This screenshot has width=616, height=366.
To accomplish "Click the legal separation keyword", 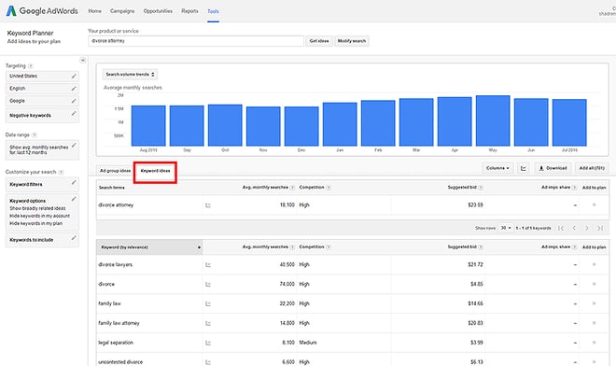I will [x=116, y=343].
